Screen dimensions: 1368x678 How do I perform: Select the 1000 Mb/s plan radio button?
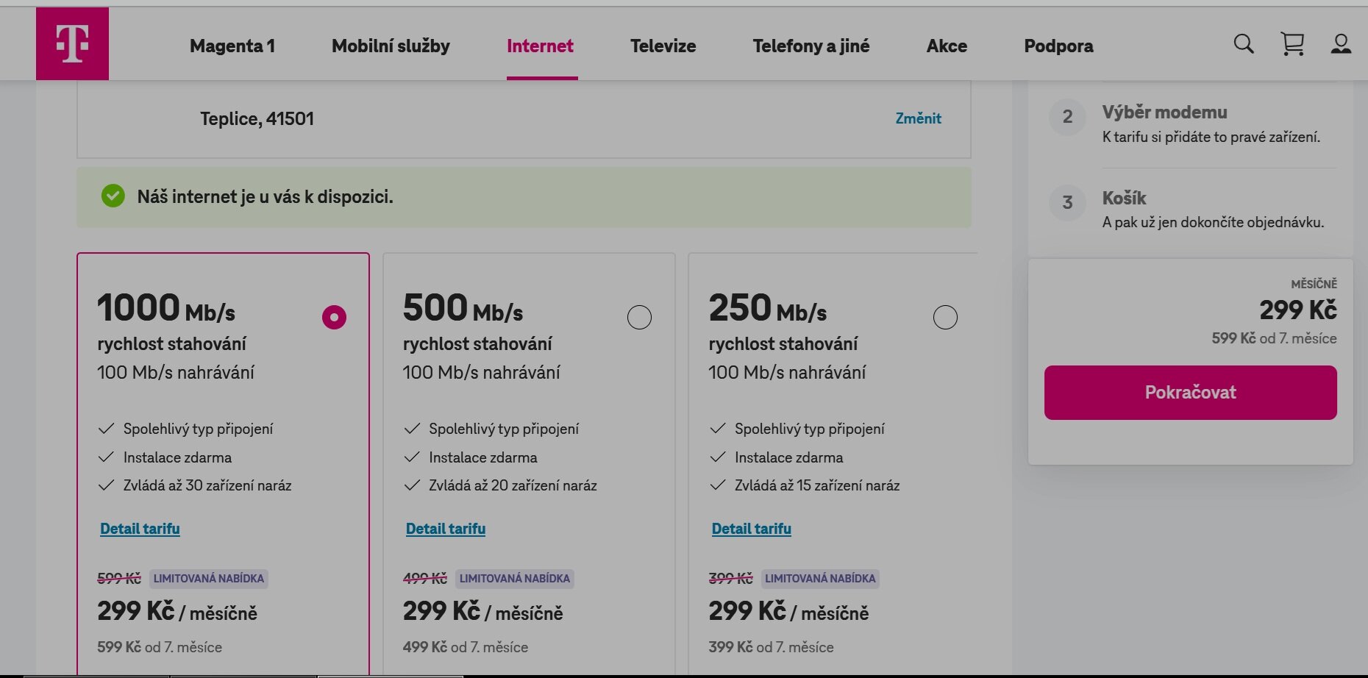[x=334, y=318]
